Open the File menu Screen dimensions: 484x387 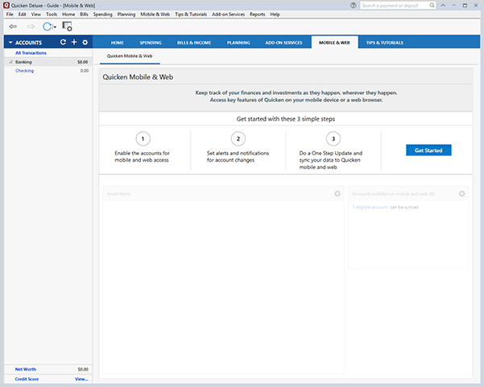click(10, 14)
